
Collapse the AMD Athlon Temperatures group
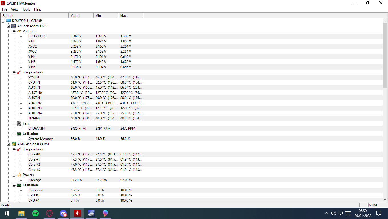pyautogui.click(x=14, y=149)
